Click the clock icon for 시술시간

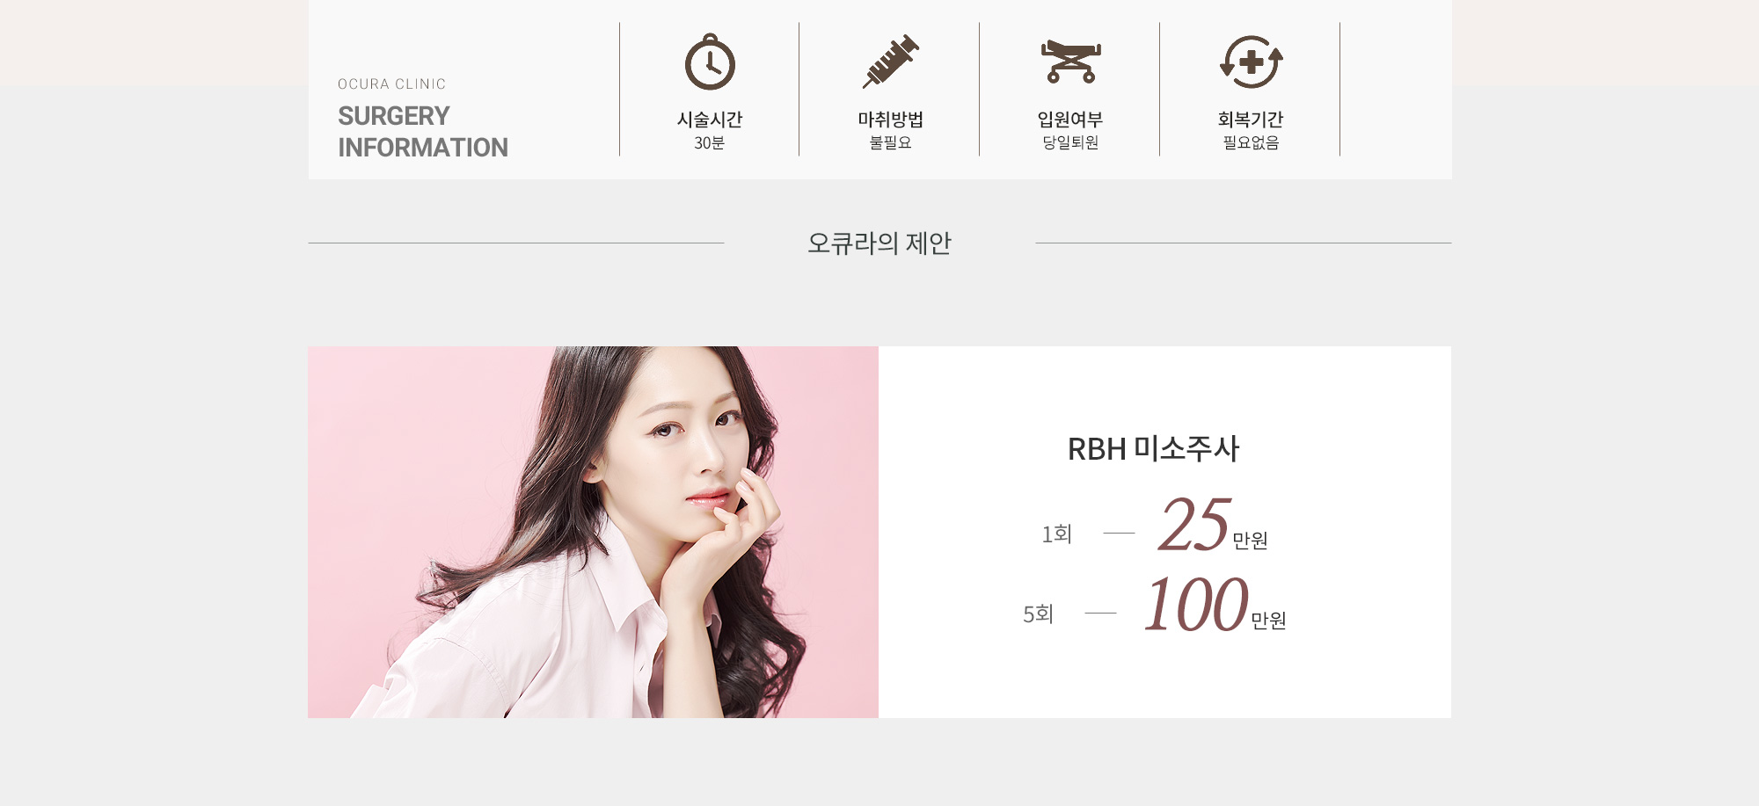(x=710, y=62)
